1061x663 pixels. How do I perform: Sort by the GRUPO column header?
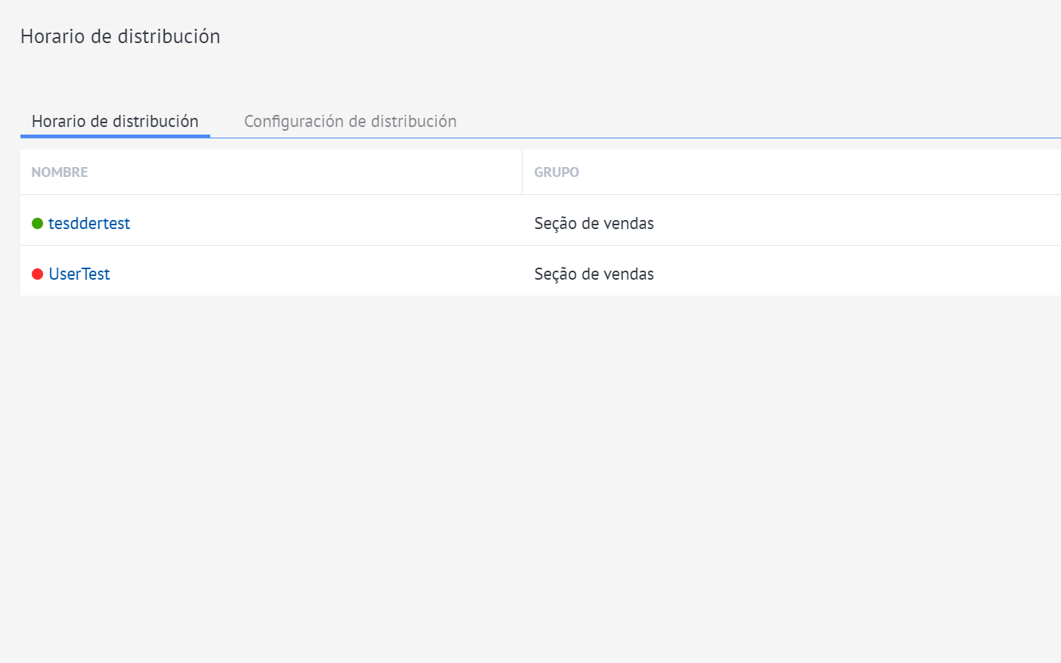click(x=557, y=172)
